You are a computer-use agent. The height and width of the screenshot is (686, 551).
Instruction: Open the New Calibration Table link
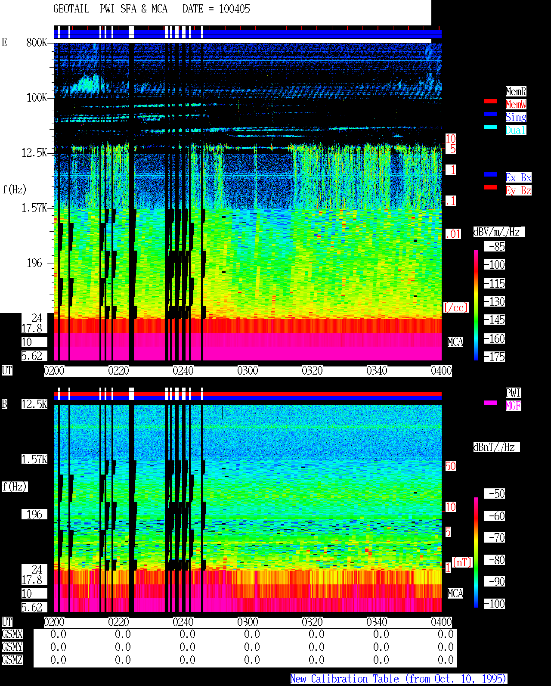(x=399, y=679)
